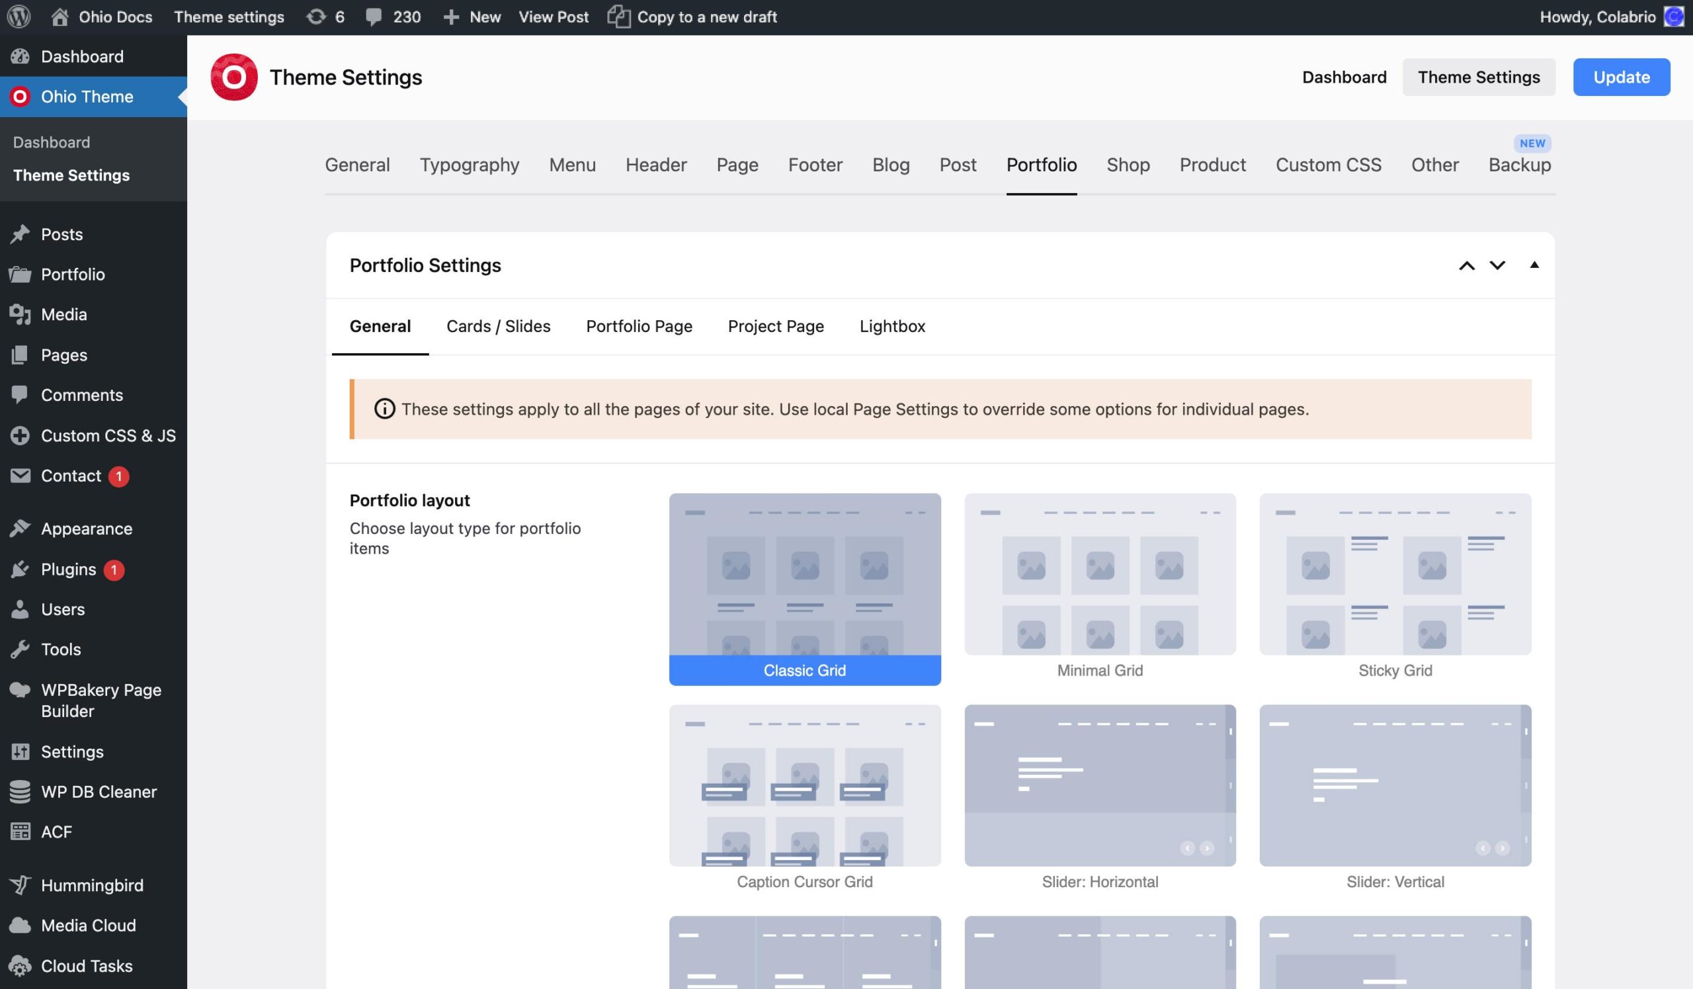Viewport: 1693px width, 989px height.
Task: Click the updates icon showing 6
Action: 315,17
